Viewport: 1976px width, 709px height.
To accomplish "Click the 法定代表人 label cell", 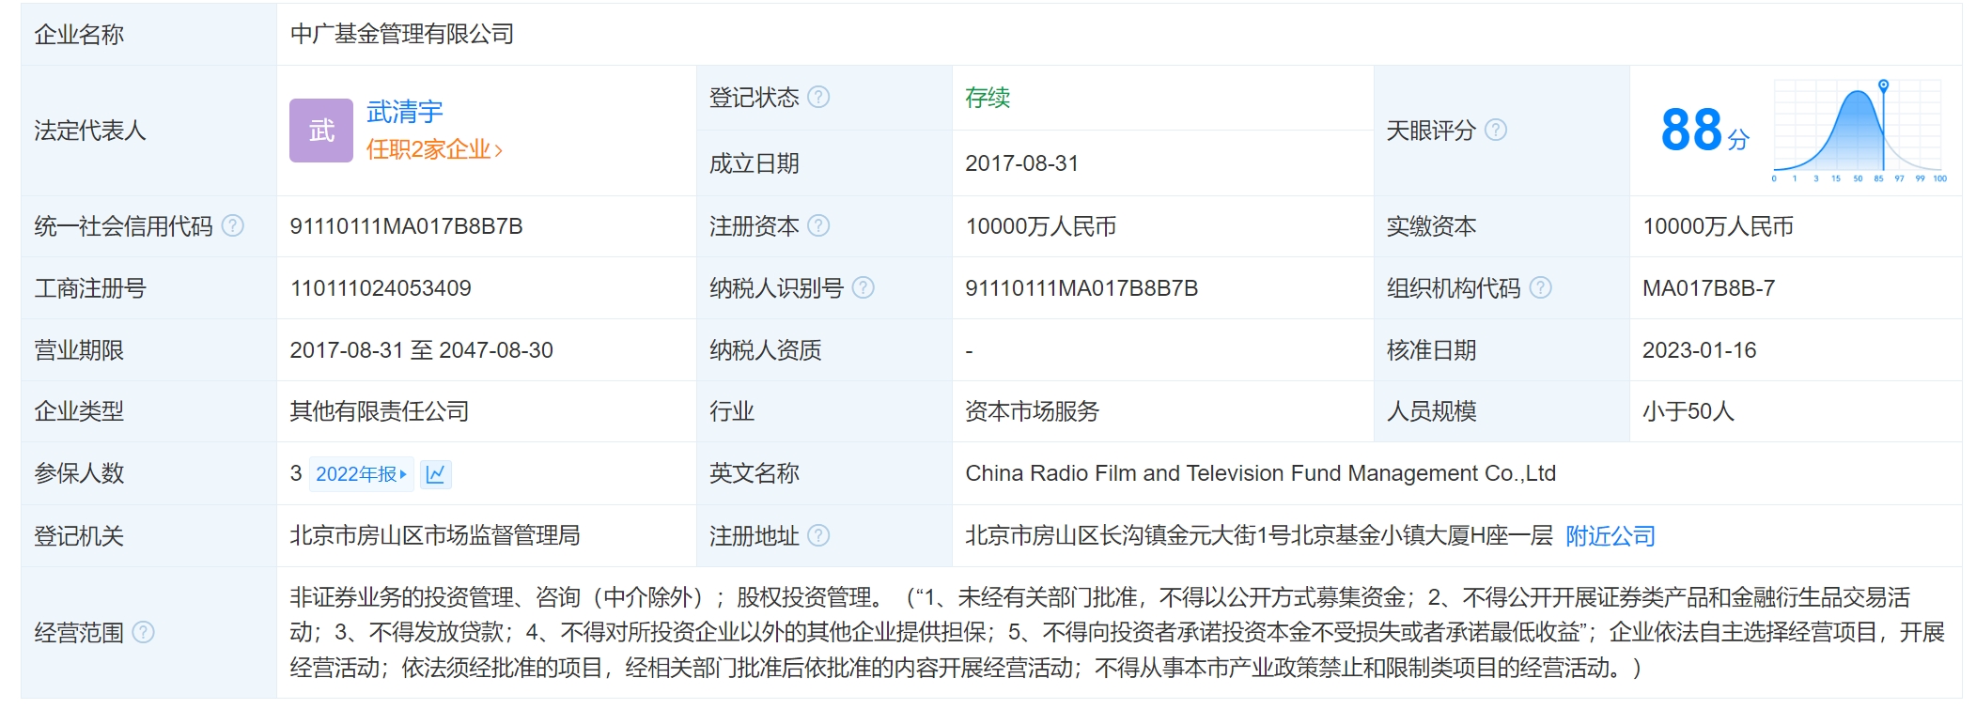I will click(149, 131).
